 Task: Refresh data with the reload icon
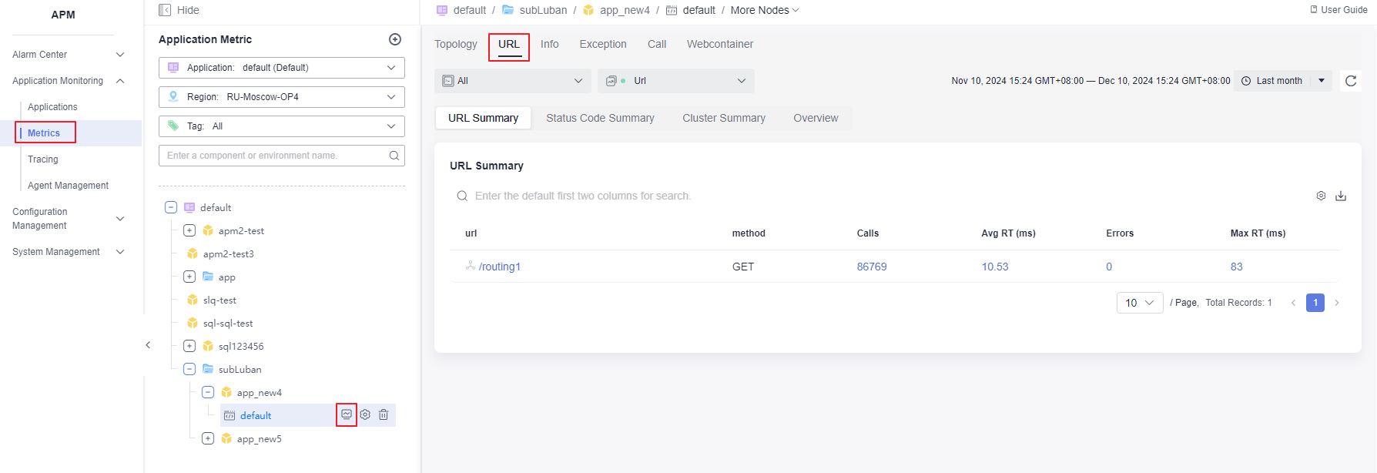[1351, 81]
